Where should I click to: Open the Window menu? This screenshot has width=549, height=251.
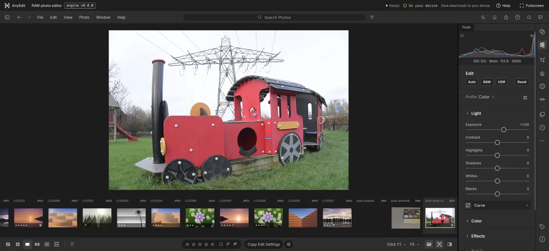click(103, 17)
